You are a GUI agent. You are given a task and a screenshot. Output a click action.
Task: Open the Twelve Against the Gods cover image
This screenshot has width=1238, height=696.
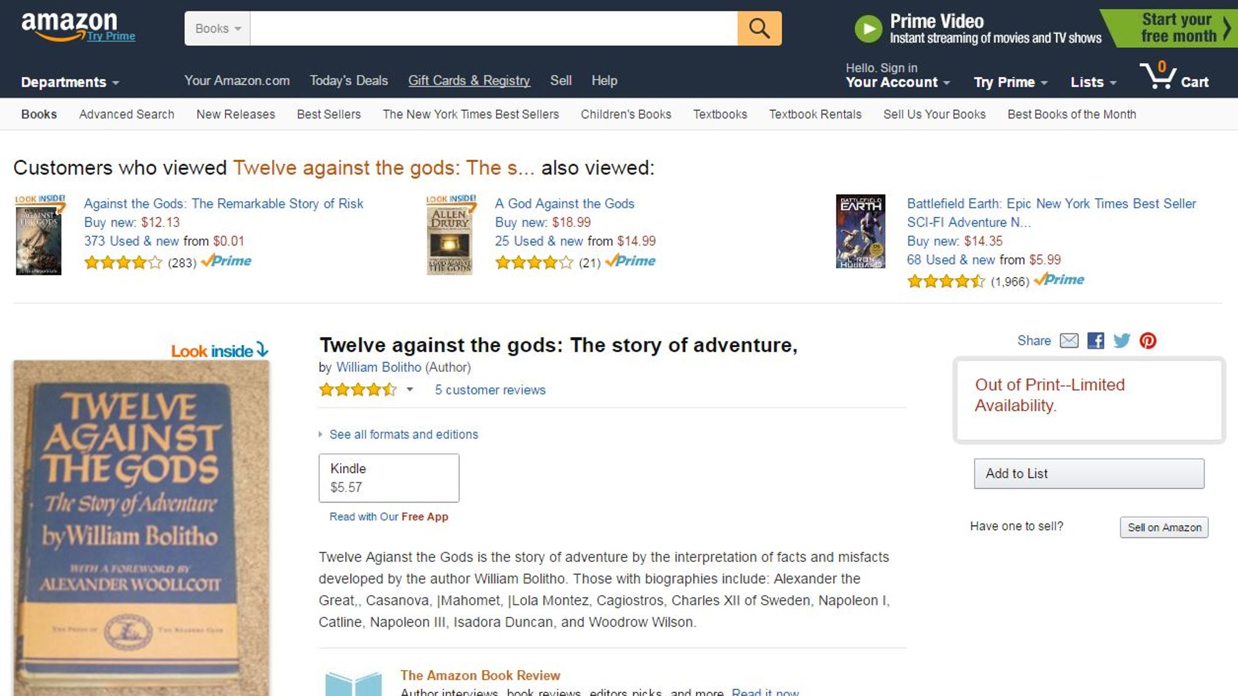(x=141, y=526)
